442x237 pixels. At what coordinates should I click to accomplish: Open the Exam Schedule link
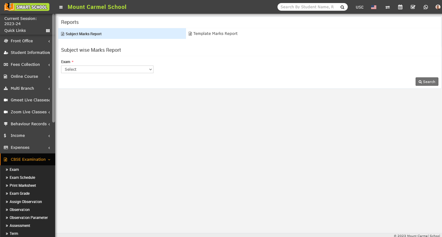coord(22,178)
